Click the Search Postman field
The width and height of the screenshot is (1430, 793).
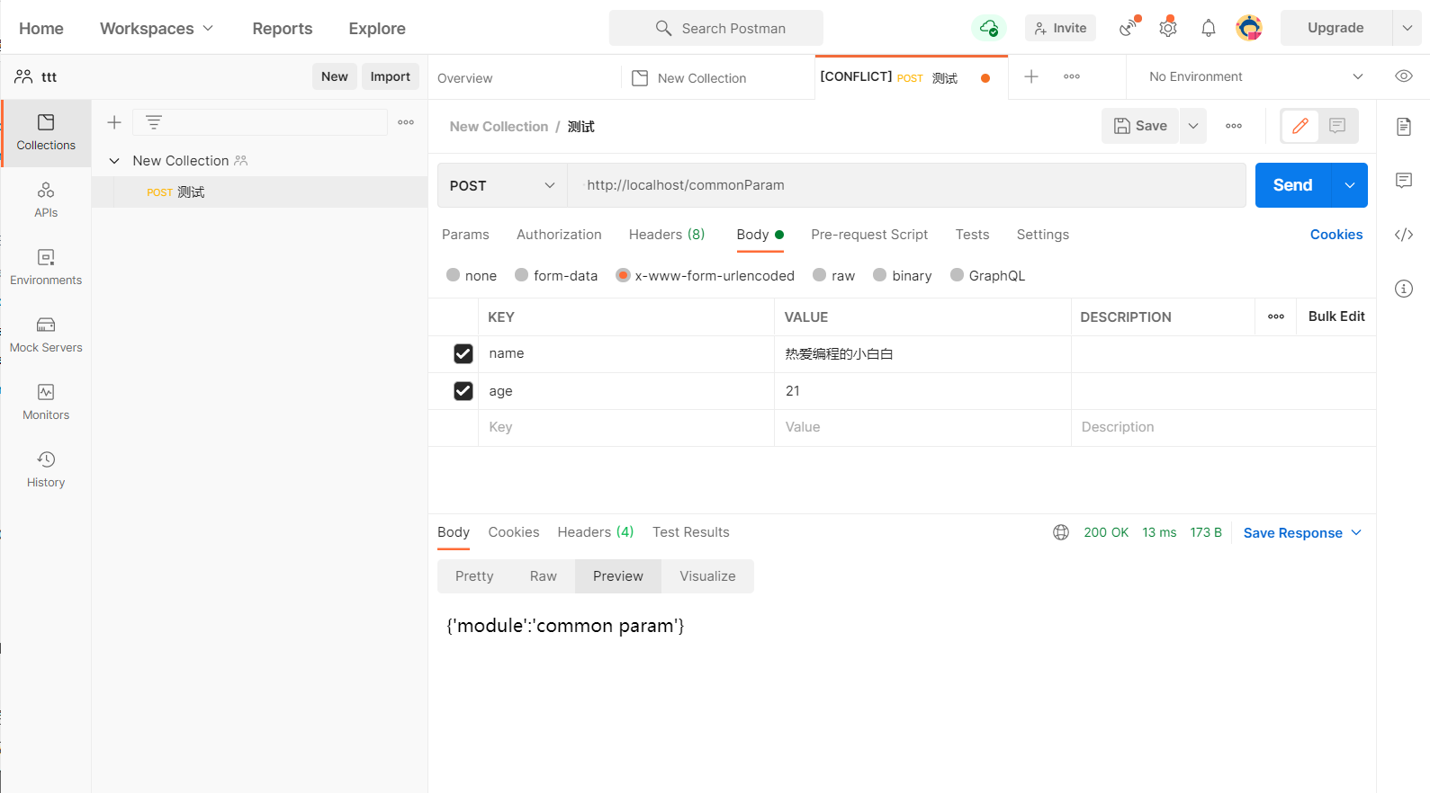coord(716,28)
